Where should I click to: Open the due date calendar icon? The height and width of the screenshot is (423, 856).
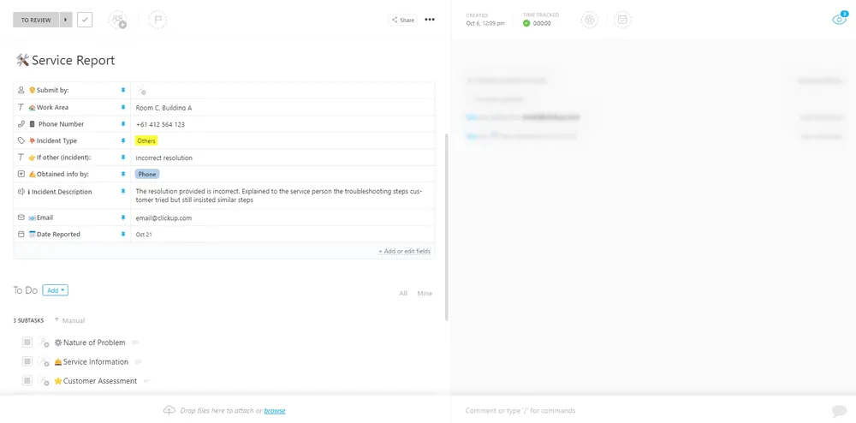coord(622,21)
